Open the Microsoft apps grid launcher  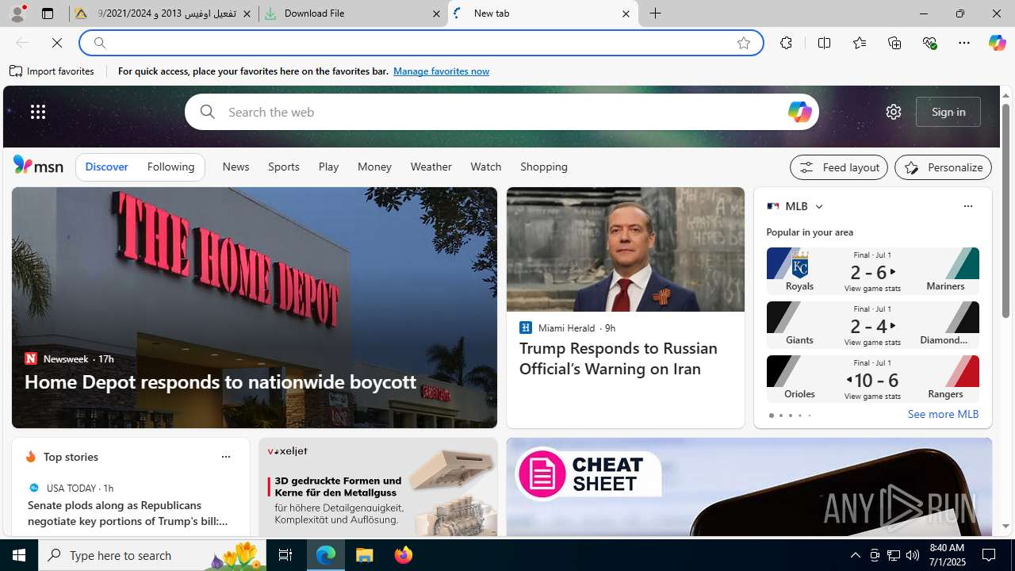point(38,112)
